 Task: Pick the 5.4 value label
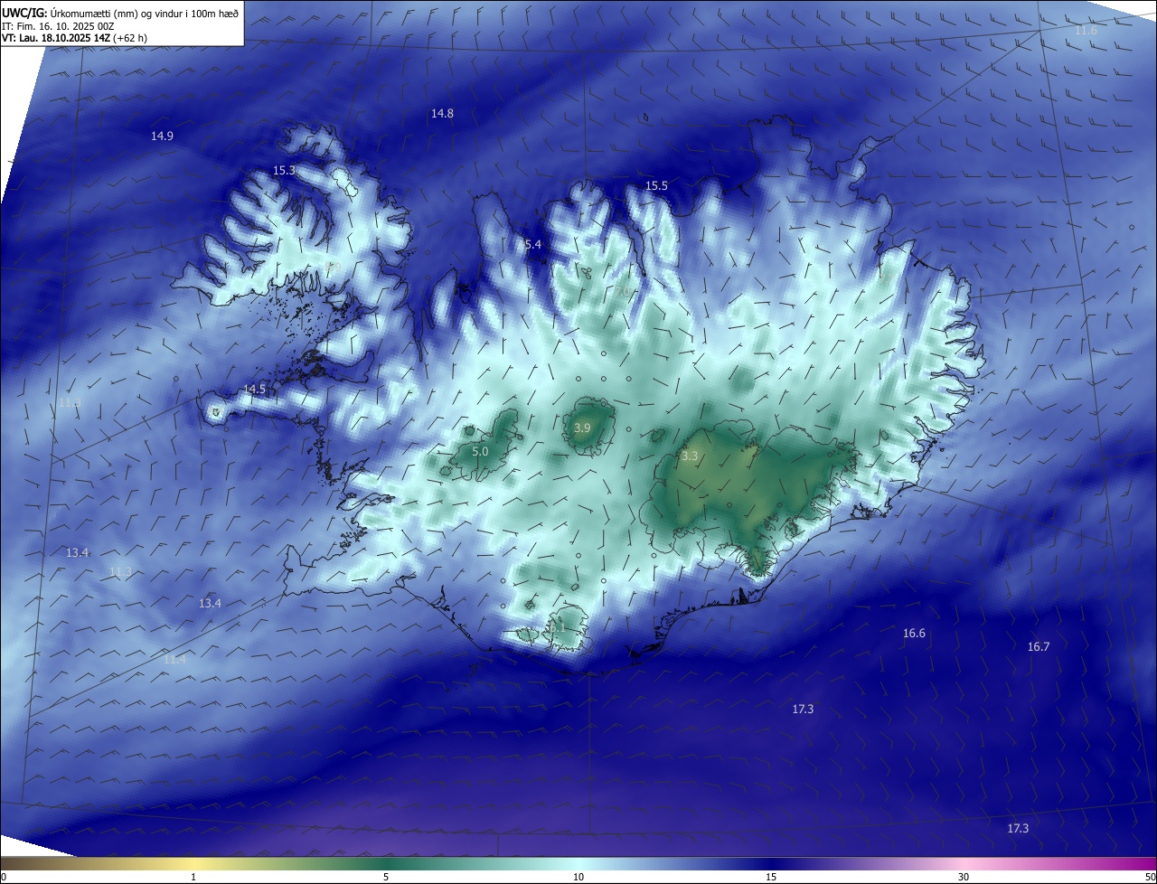(x=532, y=244)
